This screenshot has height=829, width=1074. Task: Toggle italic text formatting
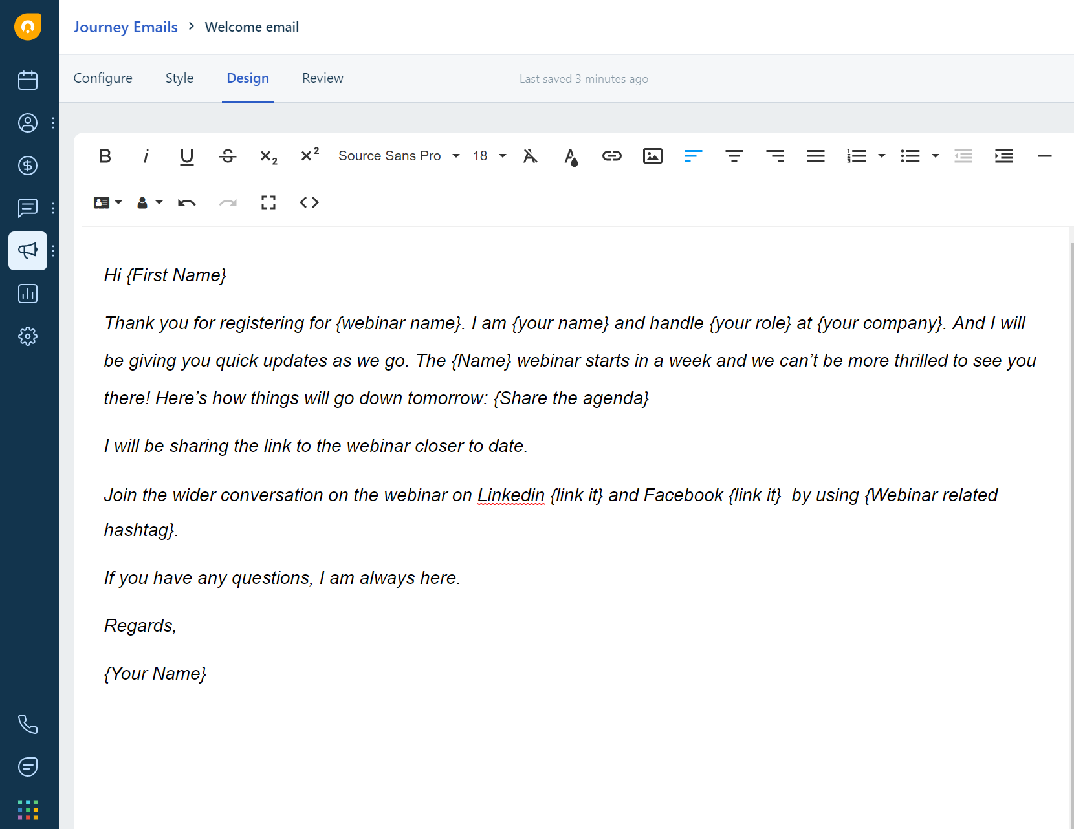[146, 156]
